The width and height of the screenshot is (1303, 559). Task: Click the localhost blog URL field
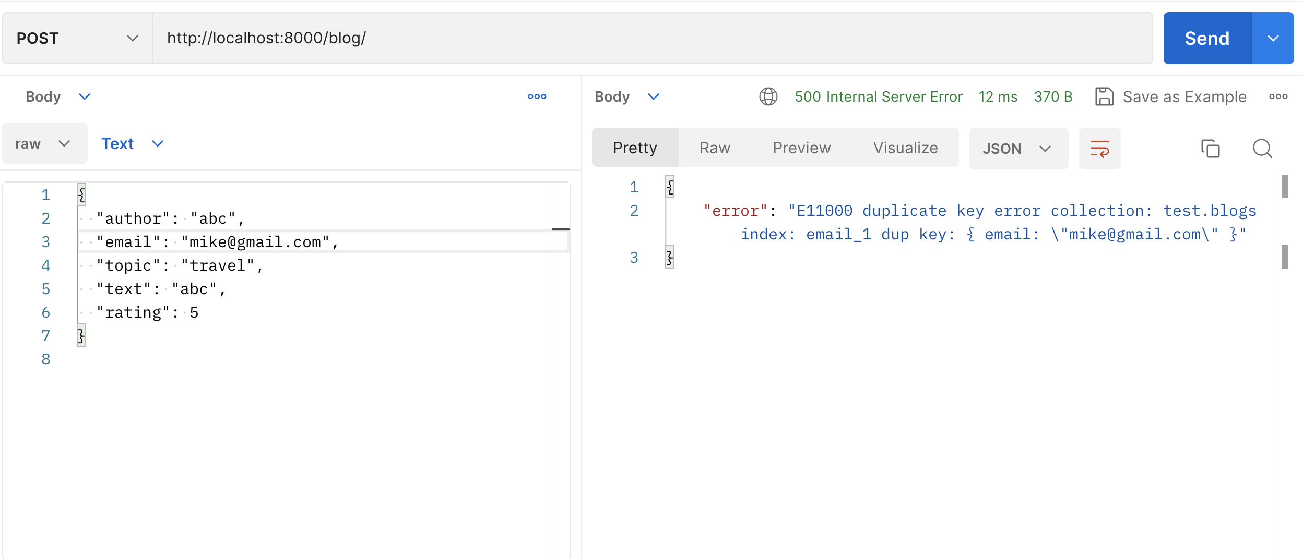(651, 38)
